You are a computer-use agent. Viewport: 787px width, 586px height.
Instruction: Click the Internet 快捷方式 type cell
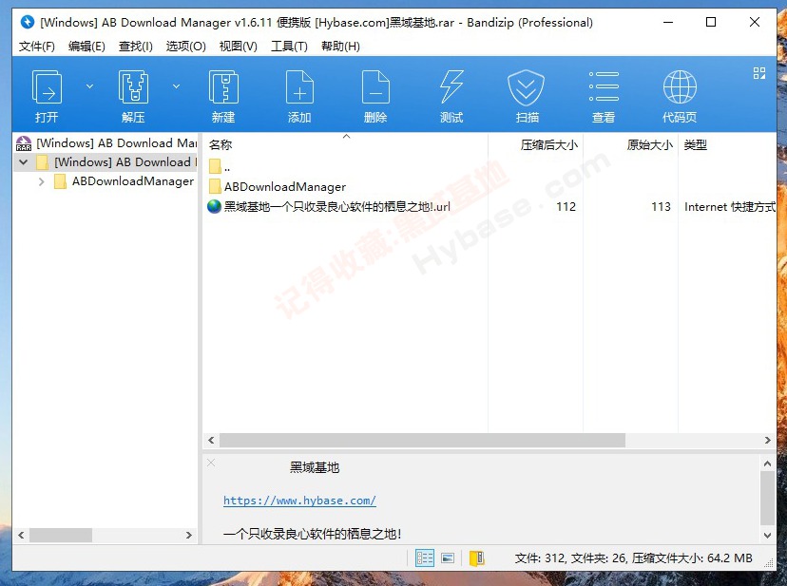730,207
